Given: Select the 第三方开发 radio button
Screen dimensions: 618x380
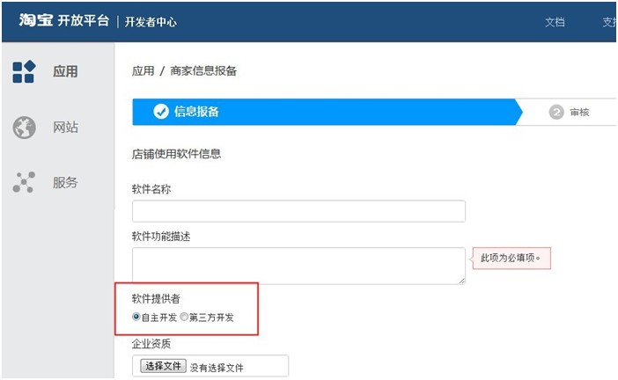Looking at the screenshot, I should (x=184, y=317).
